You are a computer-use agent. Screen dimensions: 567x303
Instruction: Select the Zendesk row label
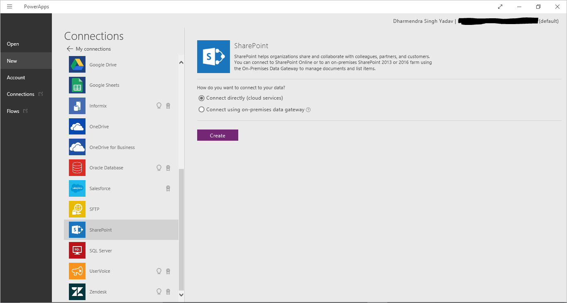click(98, 292)
